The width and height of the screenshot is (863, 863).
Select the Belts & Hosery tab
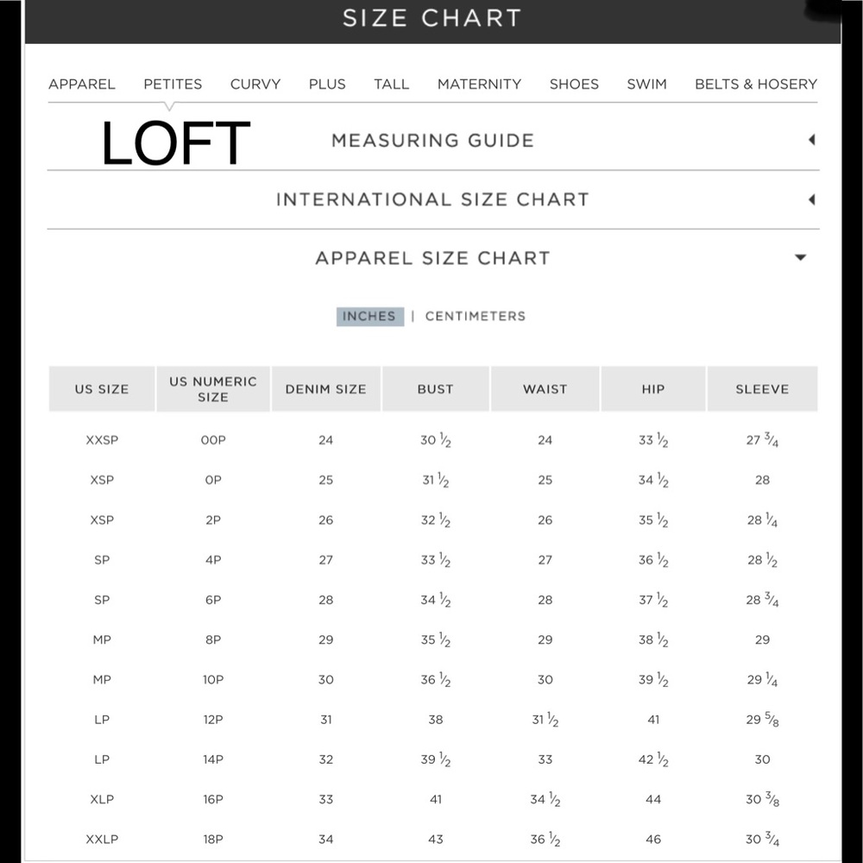(756, 85)
